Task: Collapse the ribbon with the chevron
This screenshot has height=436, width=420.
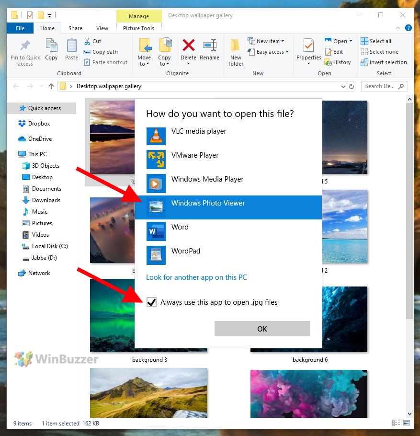Action: [398, 28]
